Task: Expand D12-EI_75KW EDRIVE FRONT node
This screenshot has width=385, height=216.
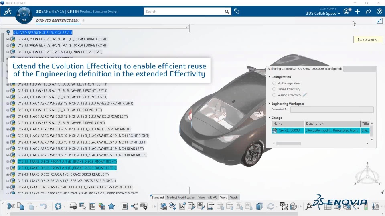Action: (x=8, y=39)
